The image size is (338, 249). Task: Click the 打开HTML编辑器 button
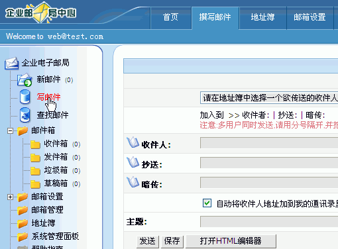click(x=231, y=241)
